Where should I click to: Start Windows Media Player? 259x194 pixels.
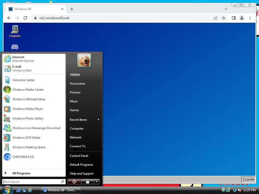click(x=34, y=109)
